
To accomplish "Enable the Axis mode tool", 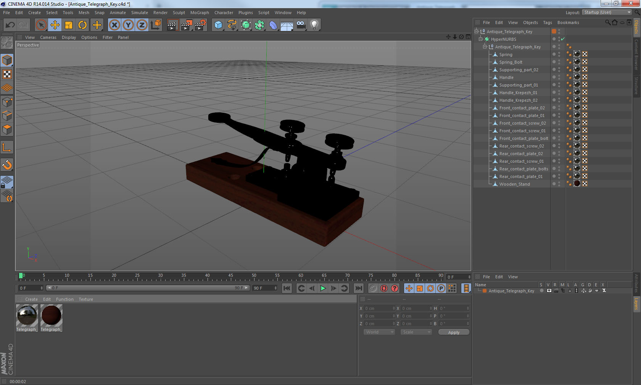I will [x=7, y=148].
